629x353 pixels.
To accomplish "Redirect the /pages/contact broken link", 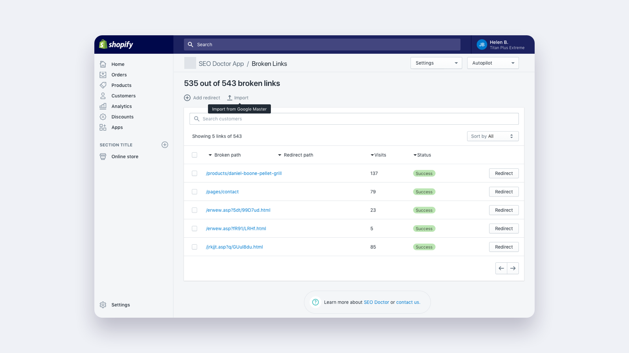I will 504,192.
